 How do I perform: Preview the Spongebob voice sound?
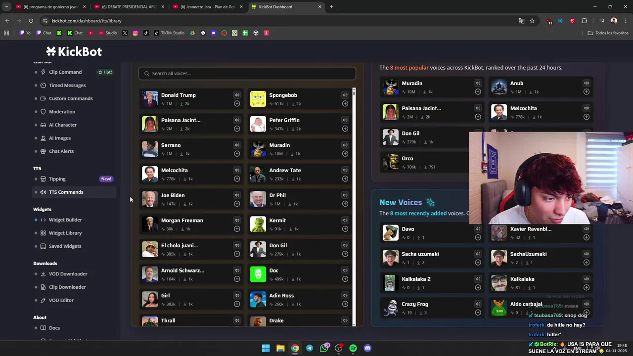pos(345,95)
